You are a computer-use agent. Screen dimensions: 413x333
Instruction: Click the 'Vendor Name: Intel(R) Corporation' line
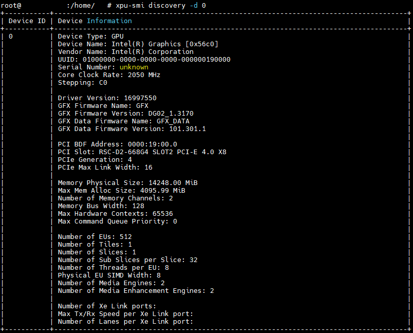125,52
